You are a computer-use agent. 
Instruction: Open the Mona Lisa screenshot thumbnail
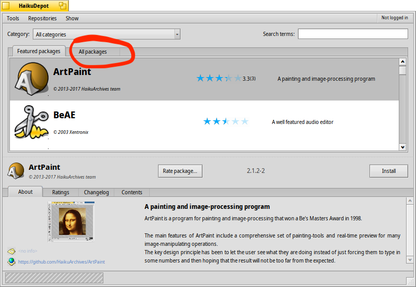(x=71, y=221)
